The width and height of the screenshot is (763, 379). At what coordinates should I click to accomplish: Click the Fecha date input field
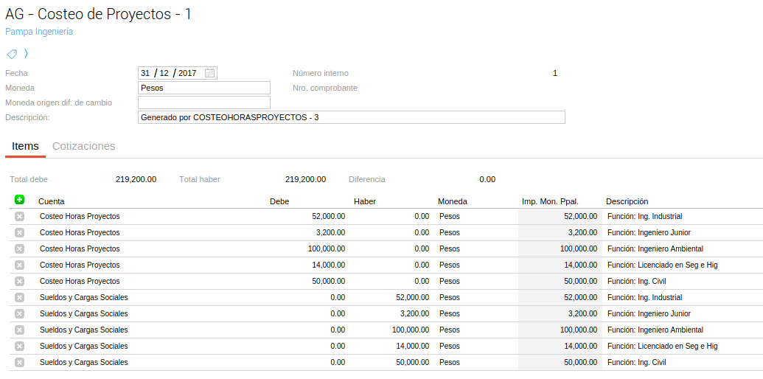[x=170, y=73]
